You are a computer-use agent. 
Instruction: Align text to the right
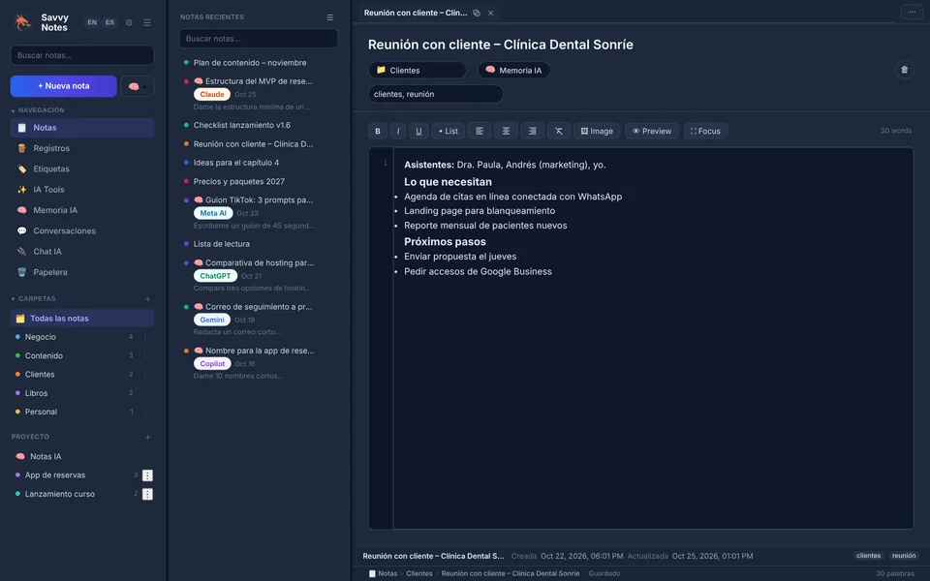532,131
